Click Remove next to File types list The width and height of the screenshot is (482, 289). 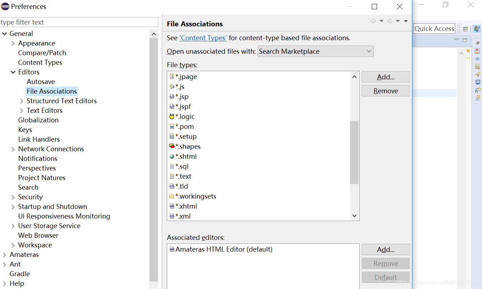point(386,91)
